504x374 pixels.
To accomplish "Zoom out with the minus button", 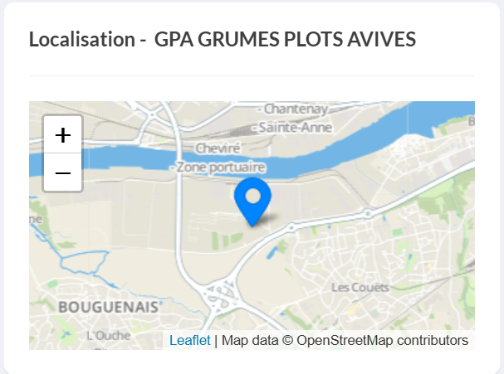I will click(x=62, y=172).
